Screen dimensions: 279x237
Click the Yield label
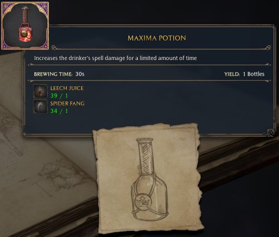point(232,74)
